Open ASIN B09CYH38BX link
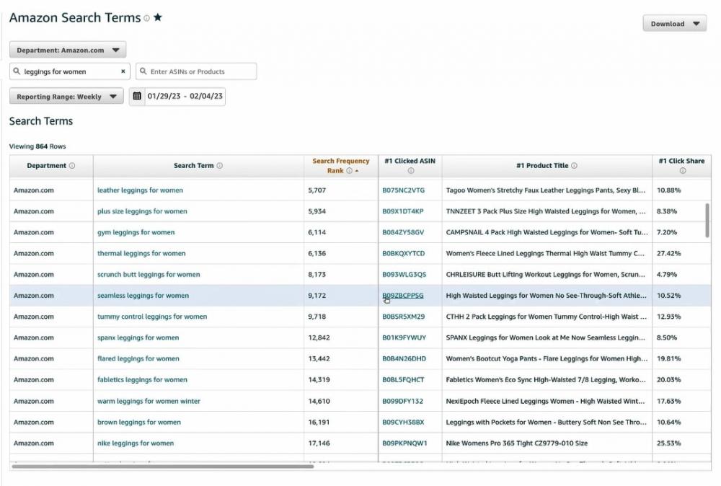This screenshot has height=486, width=721. pos(403,422)
